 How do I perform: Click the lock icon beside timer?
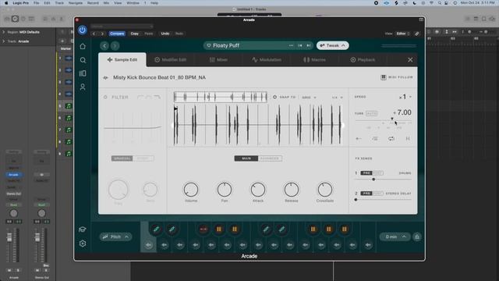[x=417, y=237]
